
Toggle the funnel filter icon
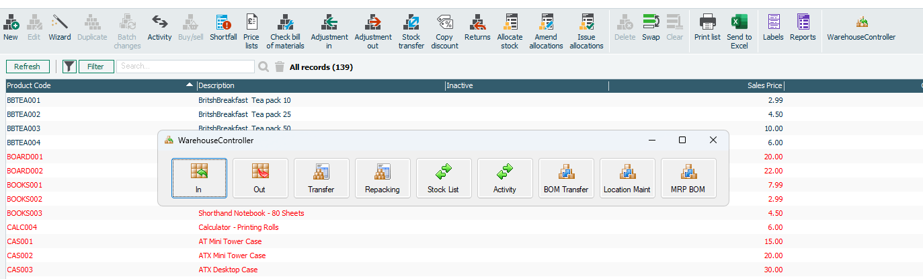tap(69, 67)
